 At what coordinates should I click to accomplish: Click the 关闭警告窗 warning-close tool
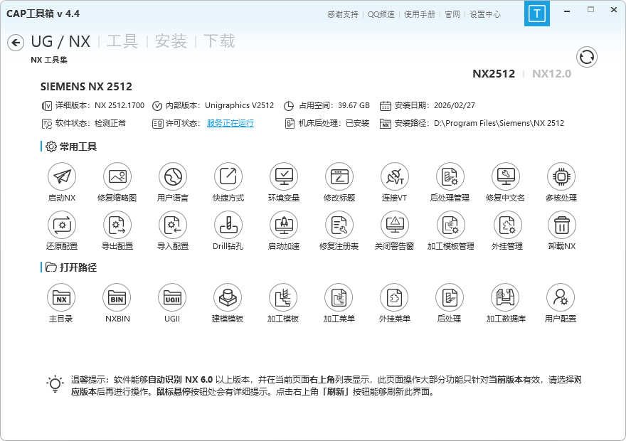tap(395, 230)
